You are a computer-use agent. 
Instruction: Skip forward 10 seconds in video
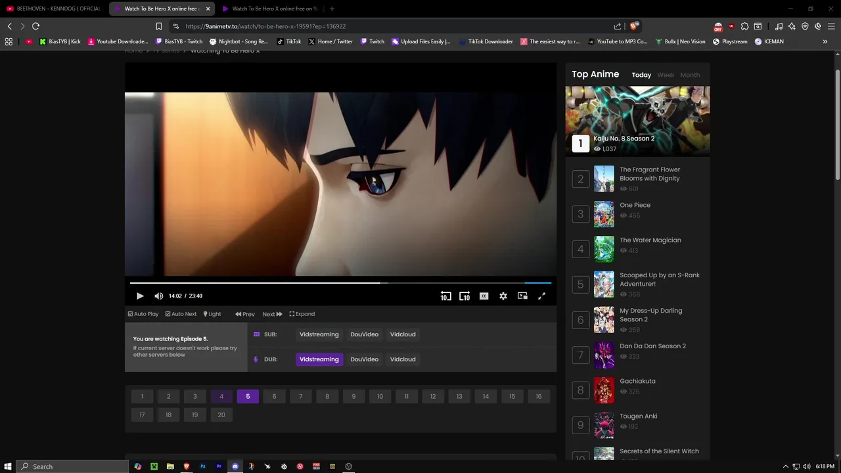point(465,296)
